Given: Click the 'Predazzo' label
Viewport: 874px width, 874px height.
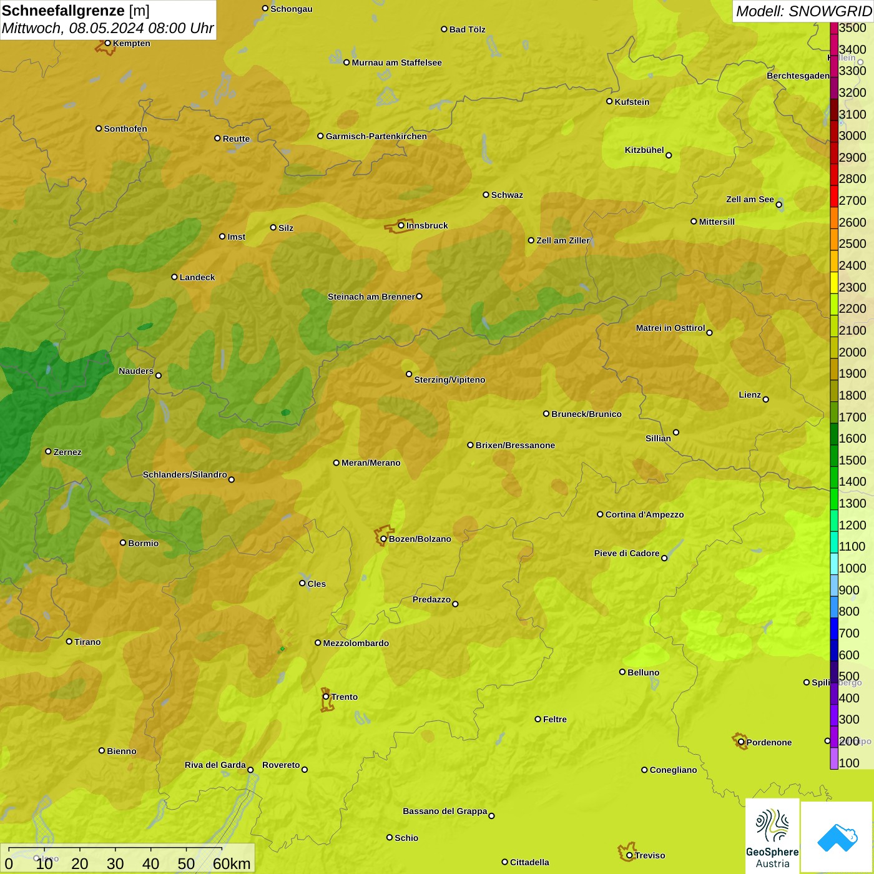Looking at the screenshot, I should (431, 599).
